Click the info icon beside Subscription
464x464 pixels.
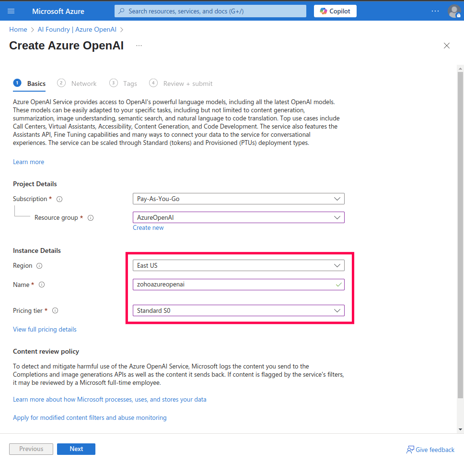(59, 199)
